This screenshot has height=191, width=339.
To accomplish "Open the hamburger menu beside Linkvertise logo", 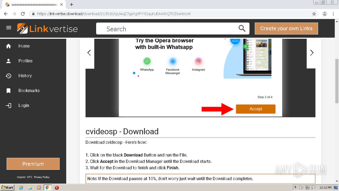I will click(9, 28).
